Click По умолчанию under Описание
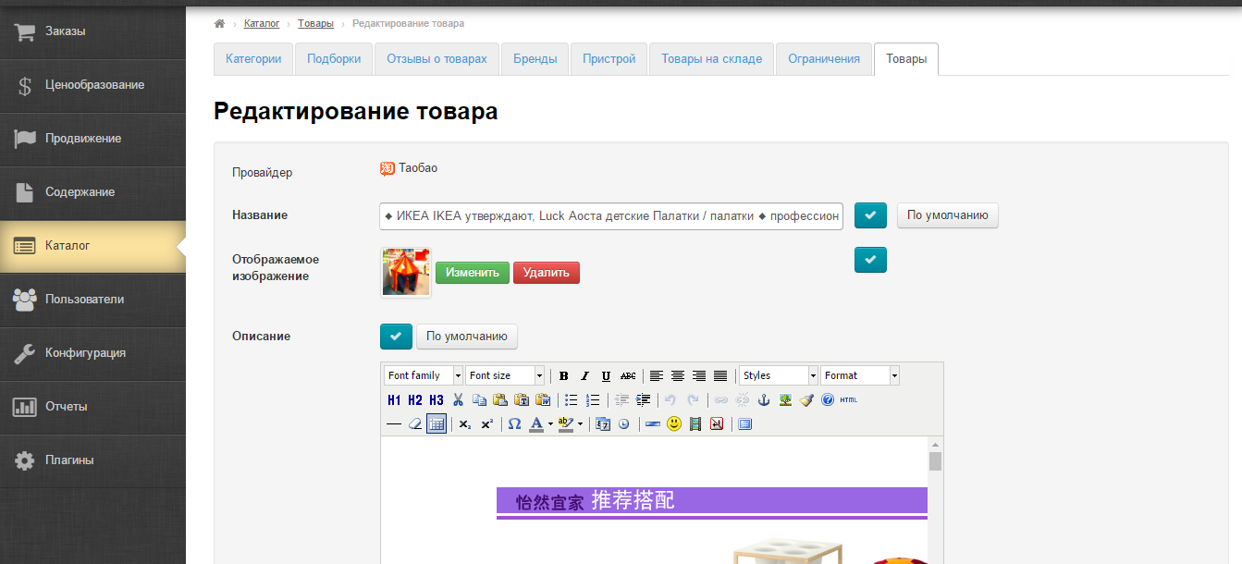 tap(467, 337)
